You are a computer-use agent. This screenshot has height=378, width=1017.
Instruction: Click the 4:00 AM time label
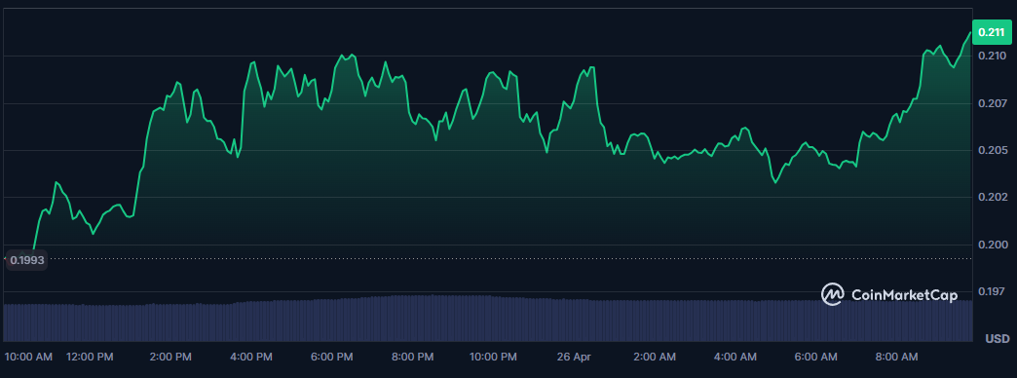(x=735, y=358)
